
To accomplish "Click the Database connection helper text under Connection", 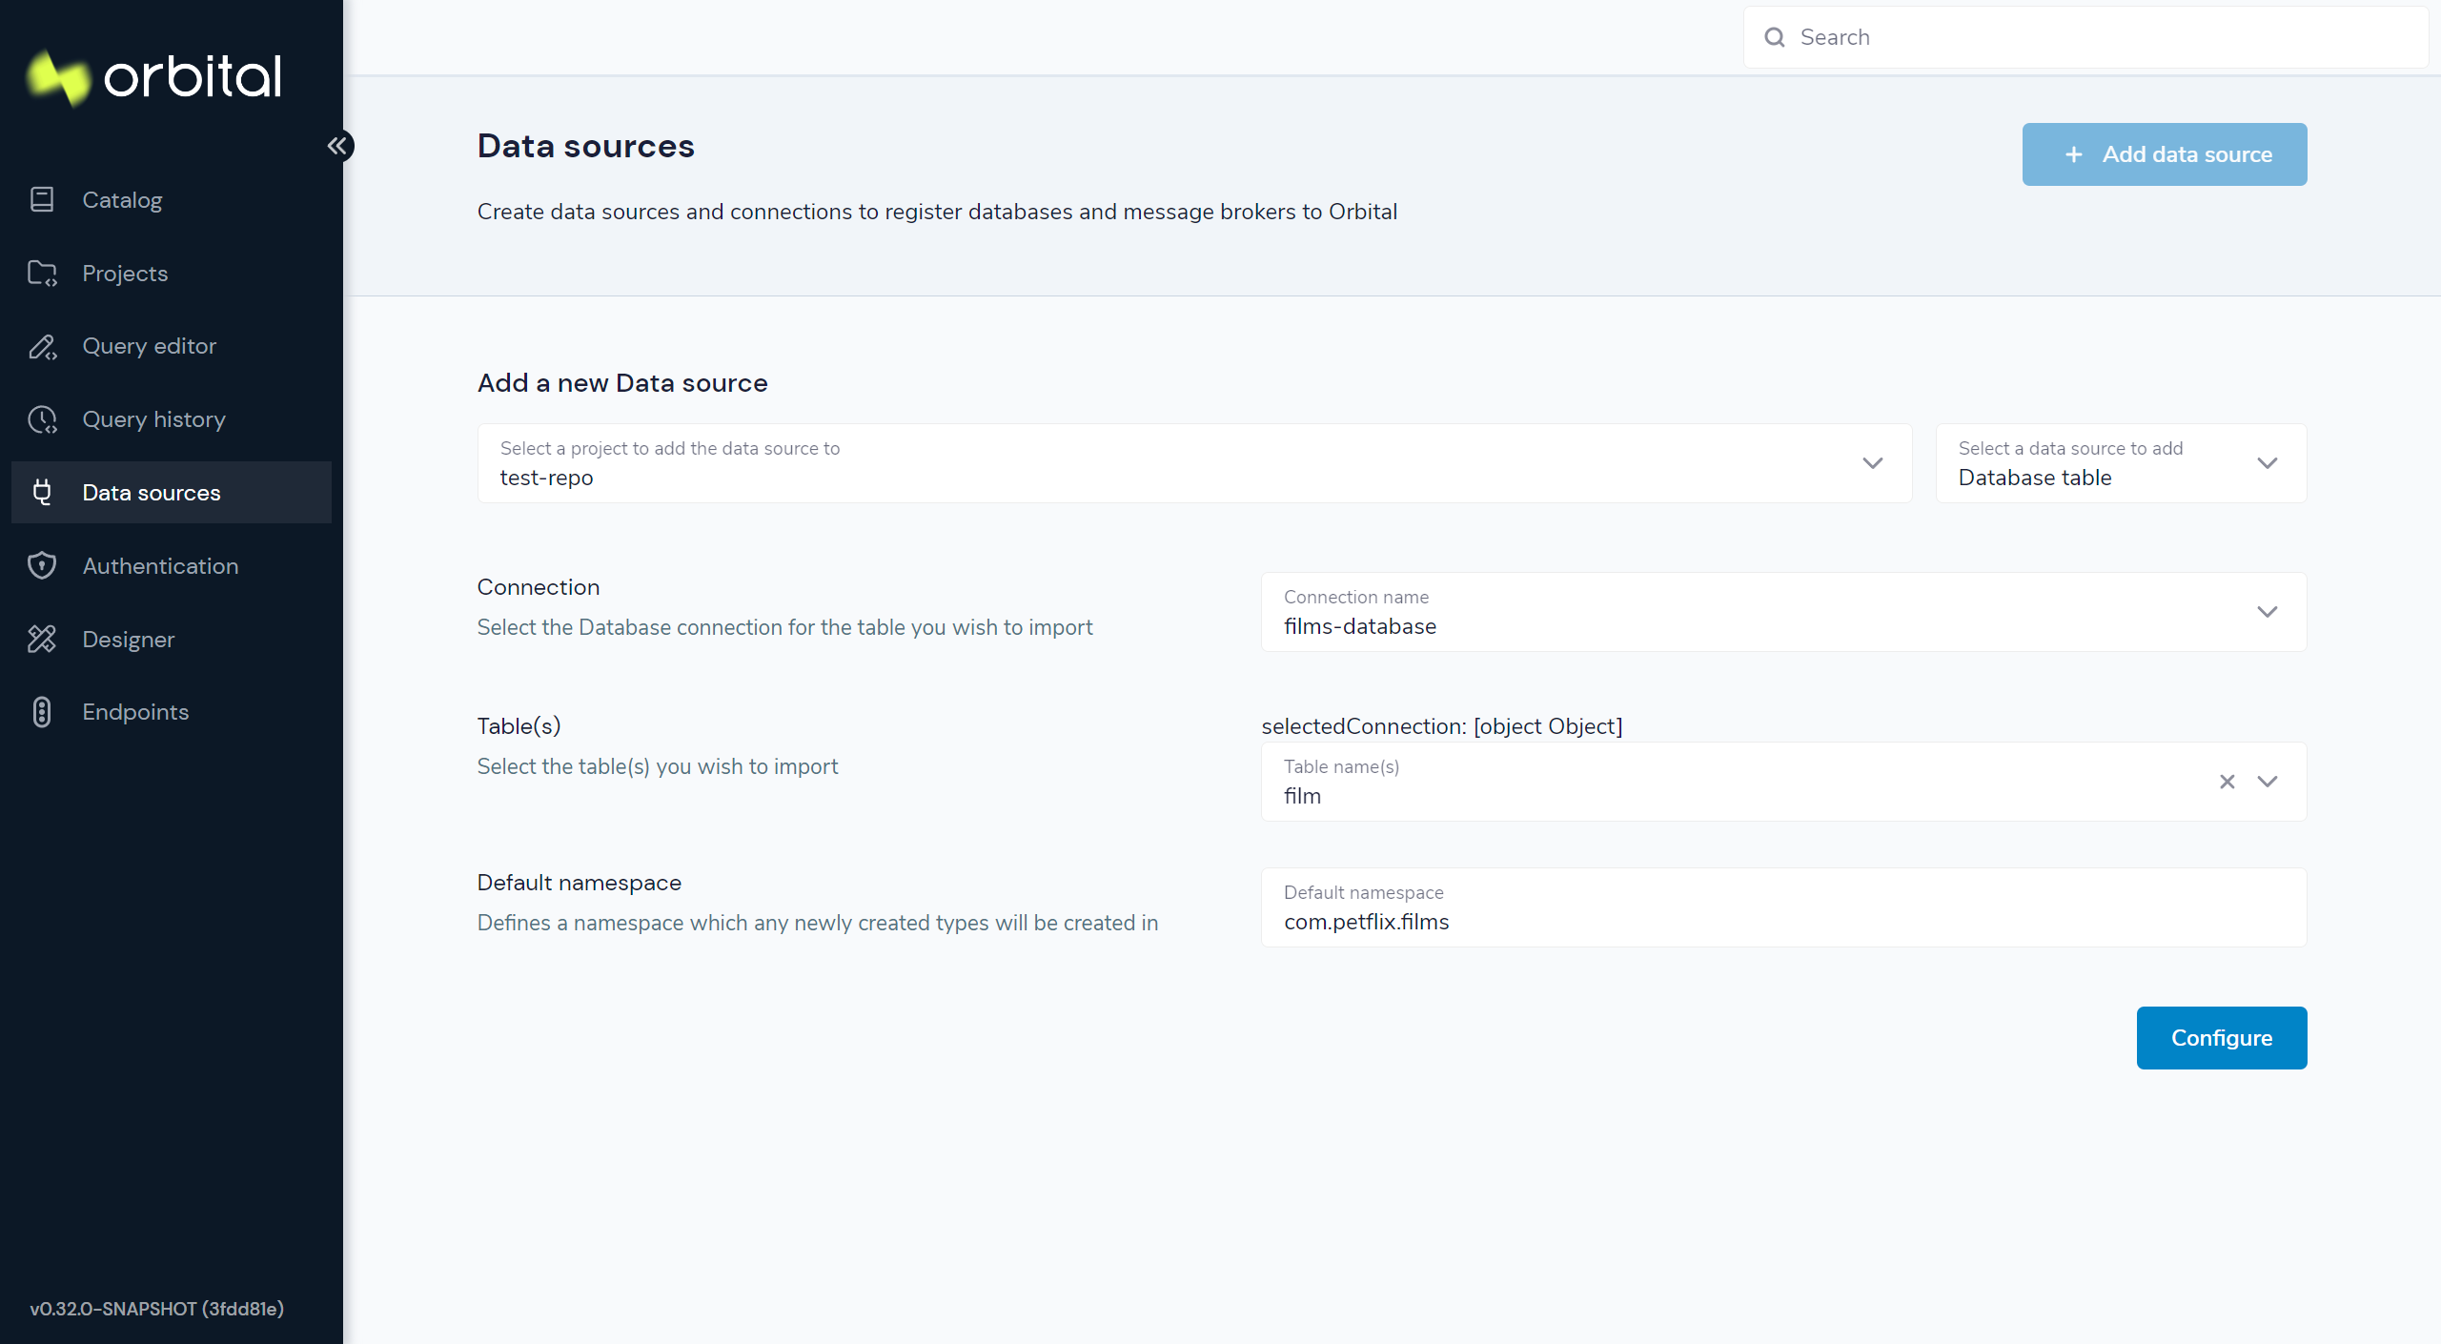I will [784, 627].
